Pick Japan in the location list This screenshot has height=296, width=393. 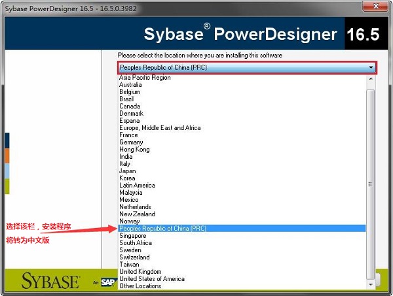(127, 171)
